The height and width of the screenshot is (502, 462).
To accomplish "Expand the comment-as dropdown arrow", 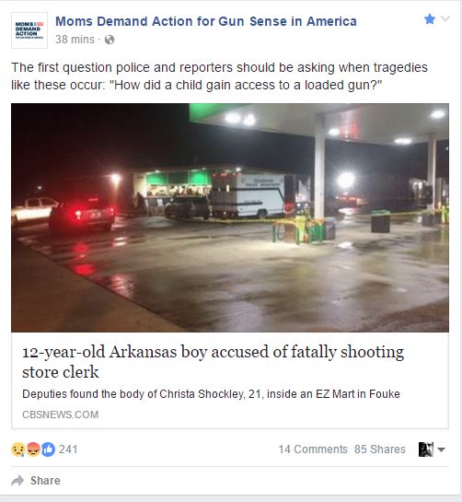I will 441,449.
